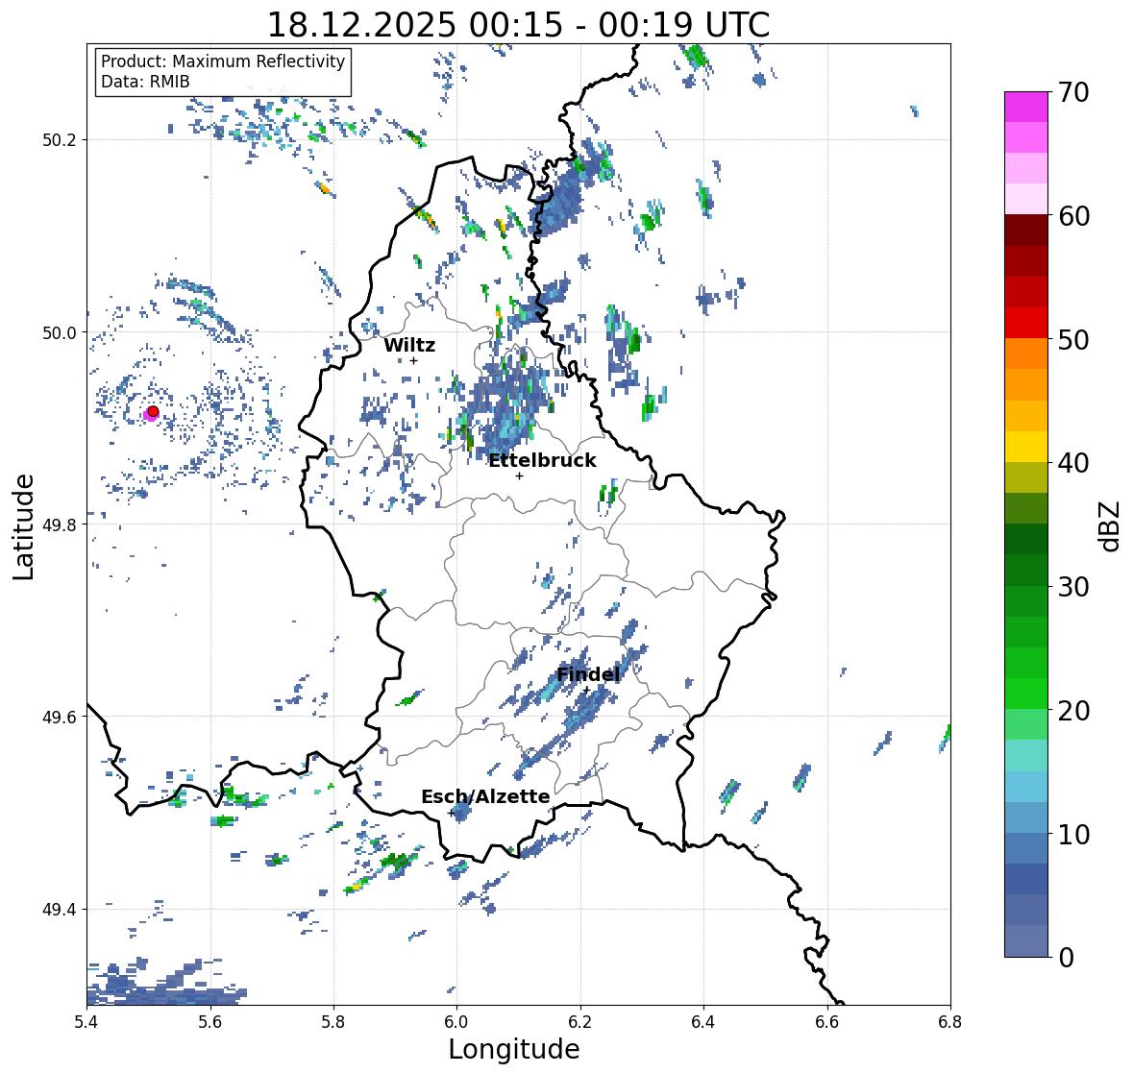Viewport: 1133px width, 1073px height.
Task: Click the 6.8 longitude tick label
Action: pyautogui.click(x=950, y=1021)
